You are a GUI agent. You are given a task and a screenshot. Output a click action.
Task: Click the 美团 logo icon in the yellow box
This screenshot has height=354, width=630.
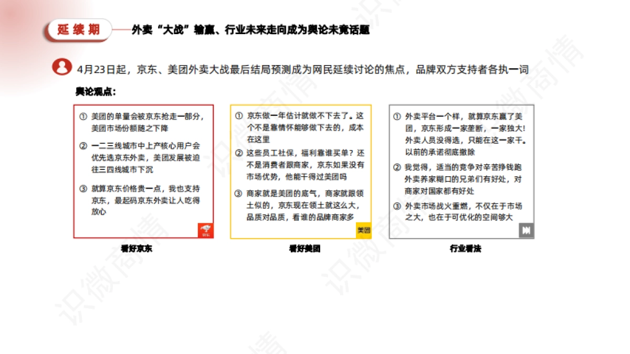coord(364,230)
